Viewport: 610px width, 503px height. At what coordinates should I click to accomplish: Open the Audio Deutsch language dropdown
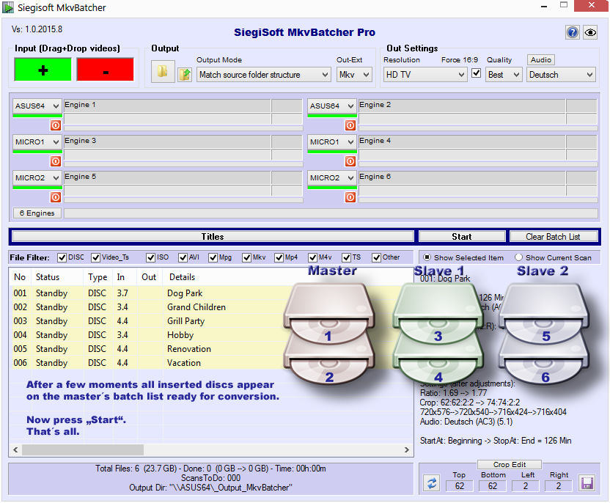pyautogui.click(x=561, y=75)
